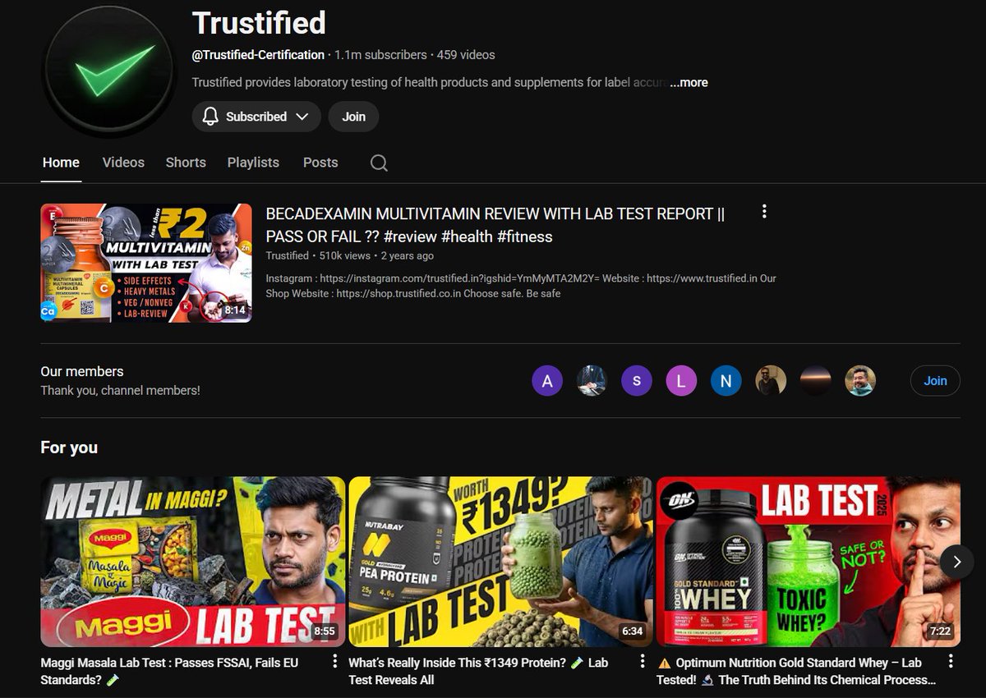The image size is (986, 698).
Task: Open BECADEXAMIN MULTIVITAMIN REVIEW video title
Action: pos(495,225)
